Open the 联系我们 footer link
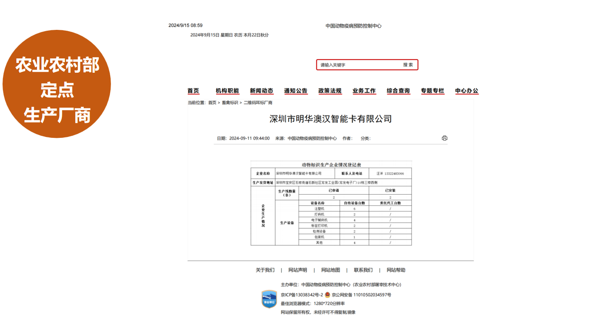The image size is (607, 332). click(363, 270)
